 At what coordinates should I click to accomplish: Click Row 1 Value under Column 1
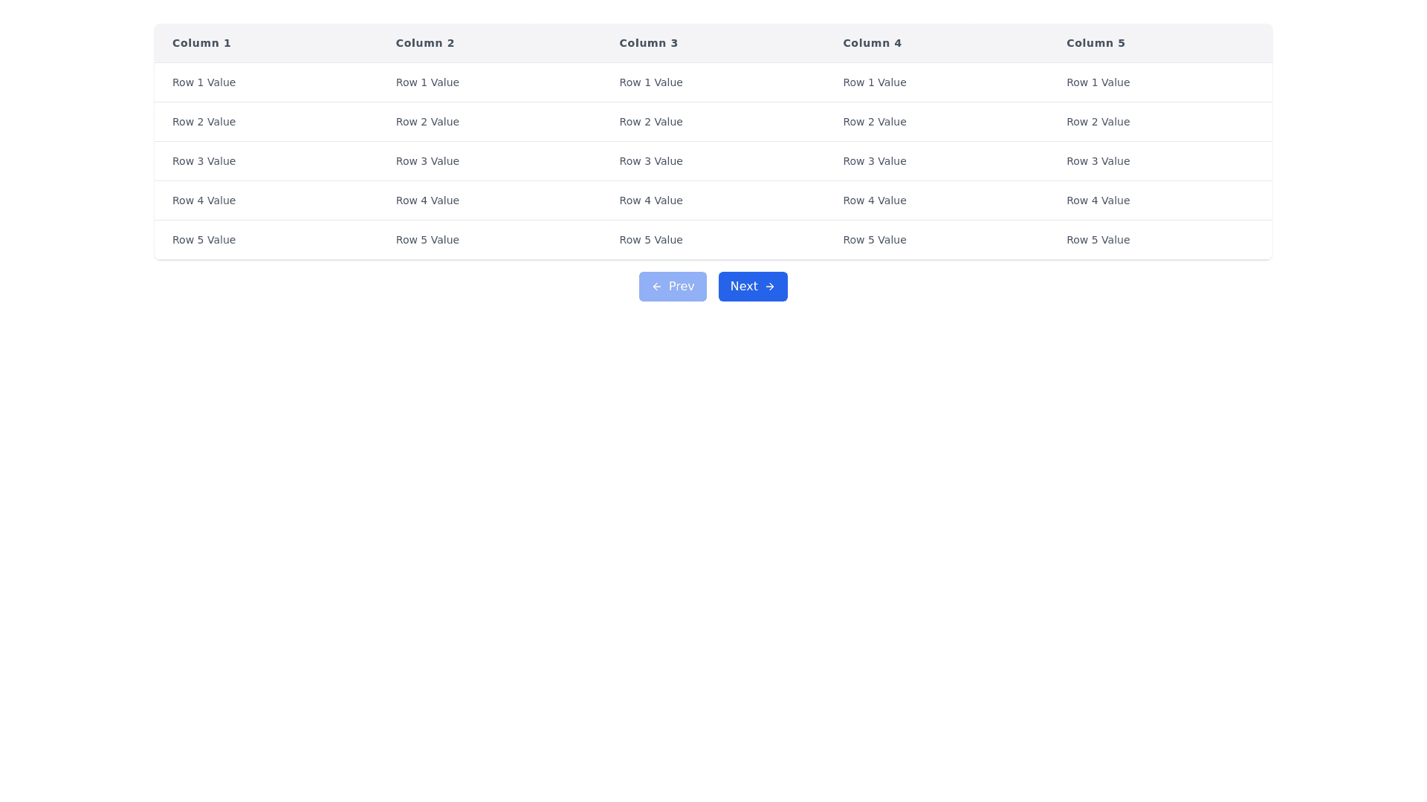click(204, 82)
